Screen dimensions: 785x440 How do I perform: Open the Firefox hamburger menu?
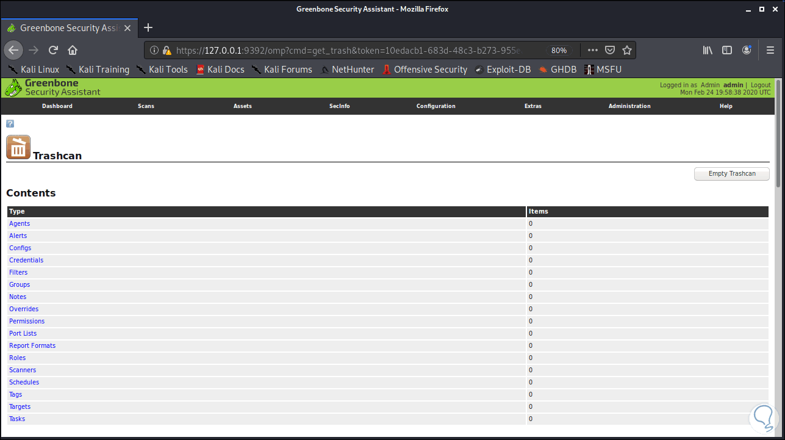pyautogui.click(x=770, y=50)
